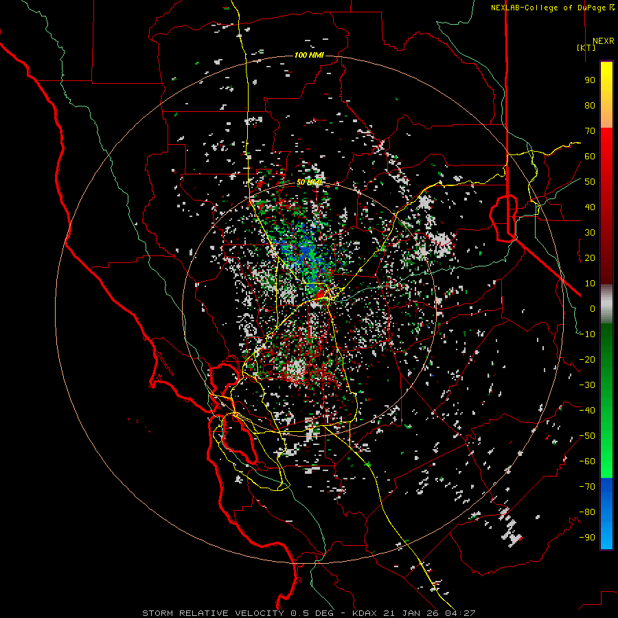The height and width of the screenshot is (618, 618).
Task: Click the -20 value on the velocity scale
Action: click(587, 360)
